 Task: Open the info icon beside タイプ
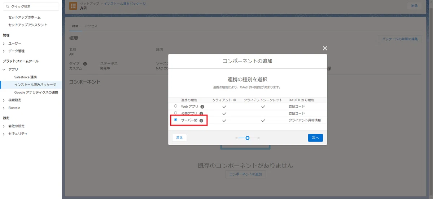(x=85, y=63)
